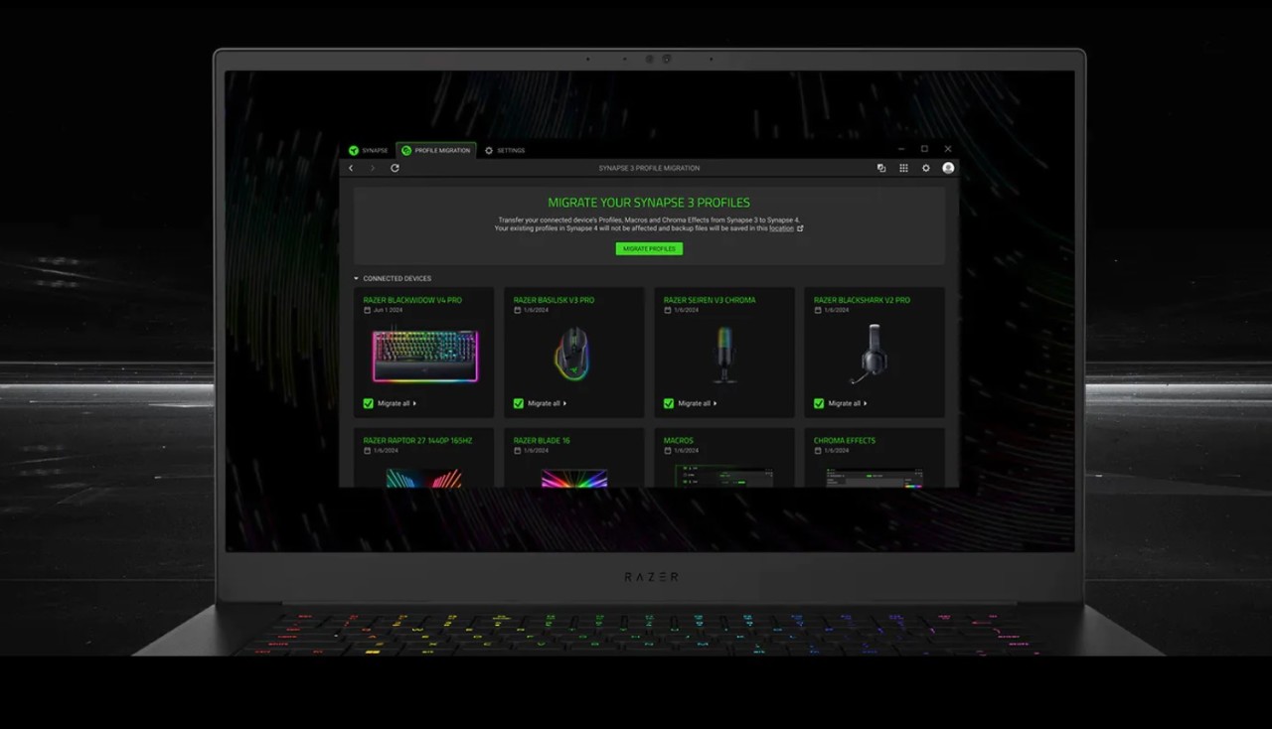Go back with the left arrow

(x=351, y=168)
